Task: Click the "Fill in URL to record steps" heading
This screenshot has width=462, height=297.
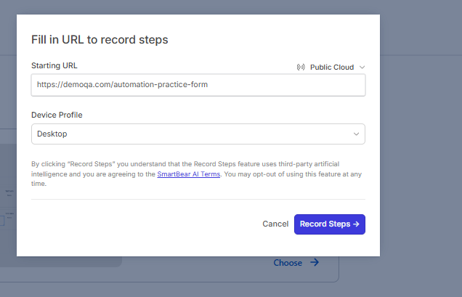Action: [x=100, y=39]
